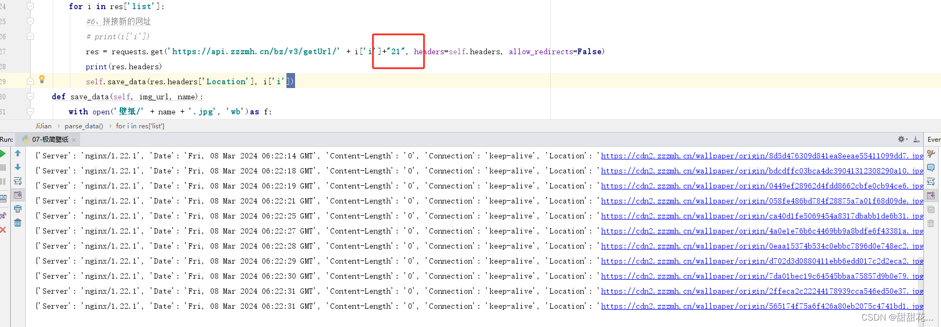This screenshot has width=941, height=327.
Task: Close the 07-极简壁纸 run tab
Action: tap(74, 140)
